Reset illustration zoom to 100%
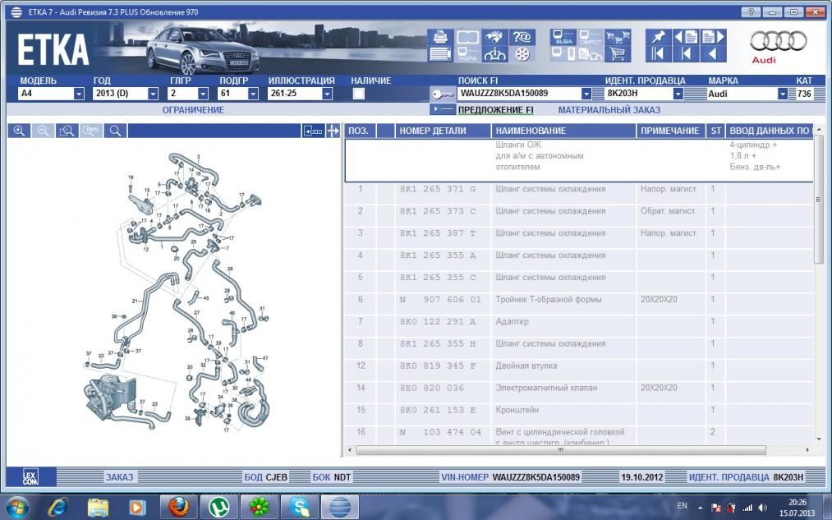This screenshot has width=832, height=520. pos(91,131)
